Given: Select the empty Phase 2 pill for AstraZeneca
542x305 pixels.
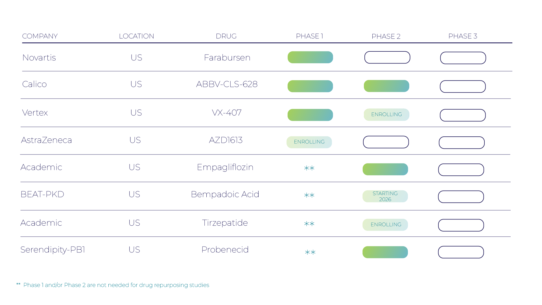Looking at the screenshot, I should [x=386, y=142].
